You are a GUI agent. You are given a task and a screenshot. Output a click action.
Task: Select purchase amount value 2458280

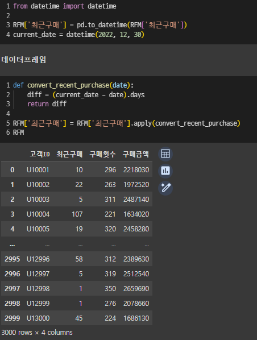pyautogui.click(x=136, y=229)
